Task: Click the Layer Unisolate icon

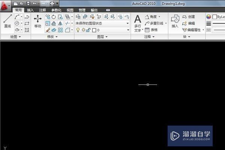Action: 113,16
